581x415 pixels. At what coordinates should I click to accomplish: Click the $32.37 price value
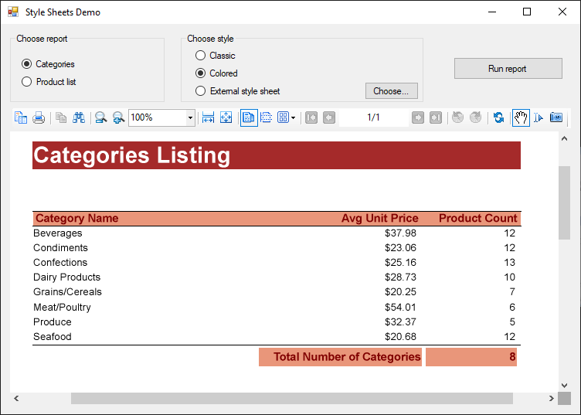(400, 322)
